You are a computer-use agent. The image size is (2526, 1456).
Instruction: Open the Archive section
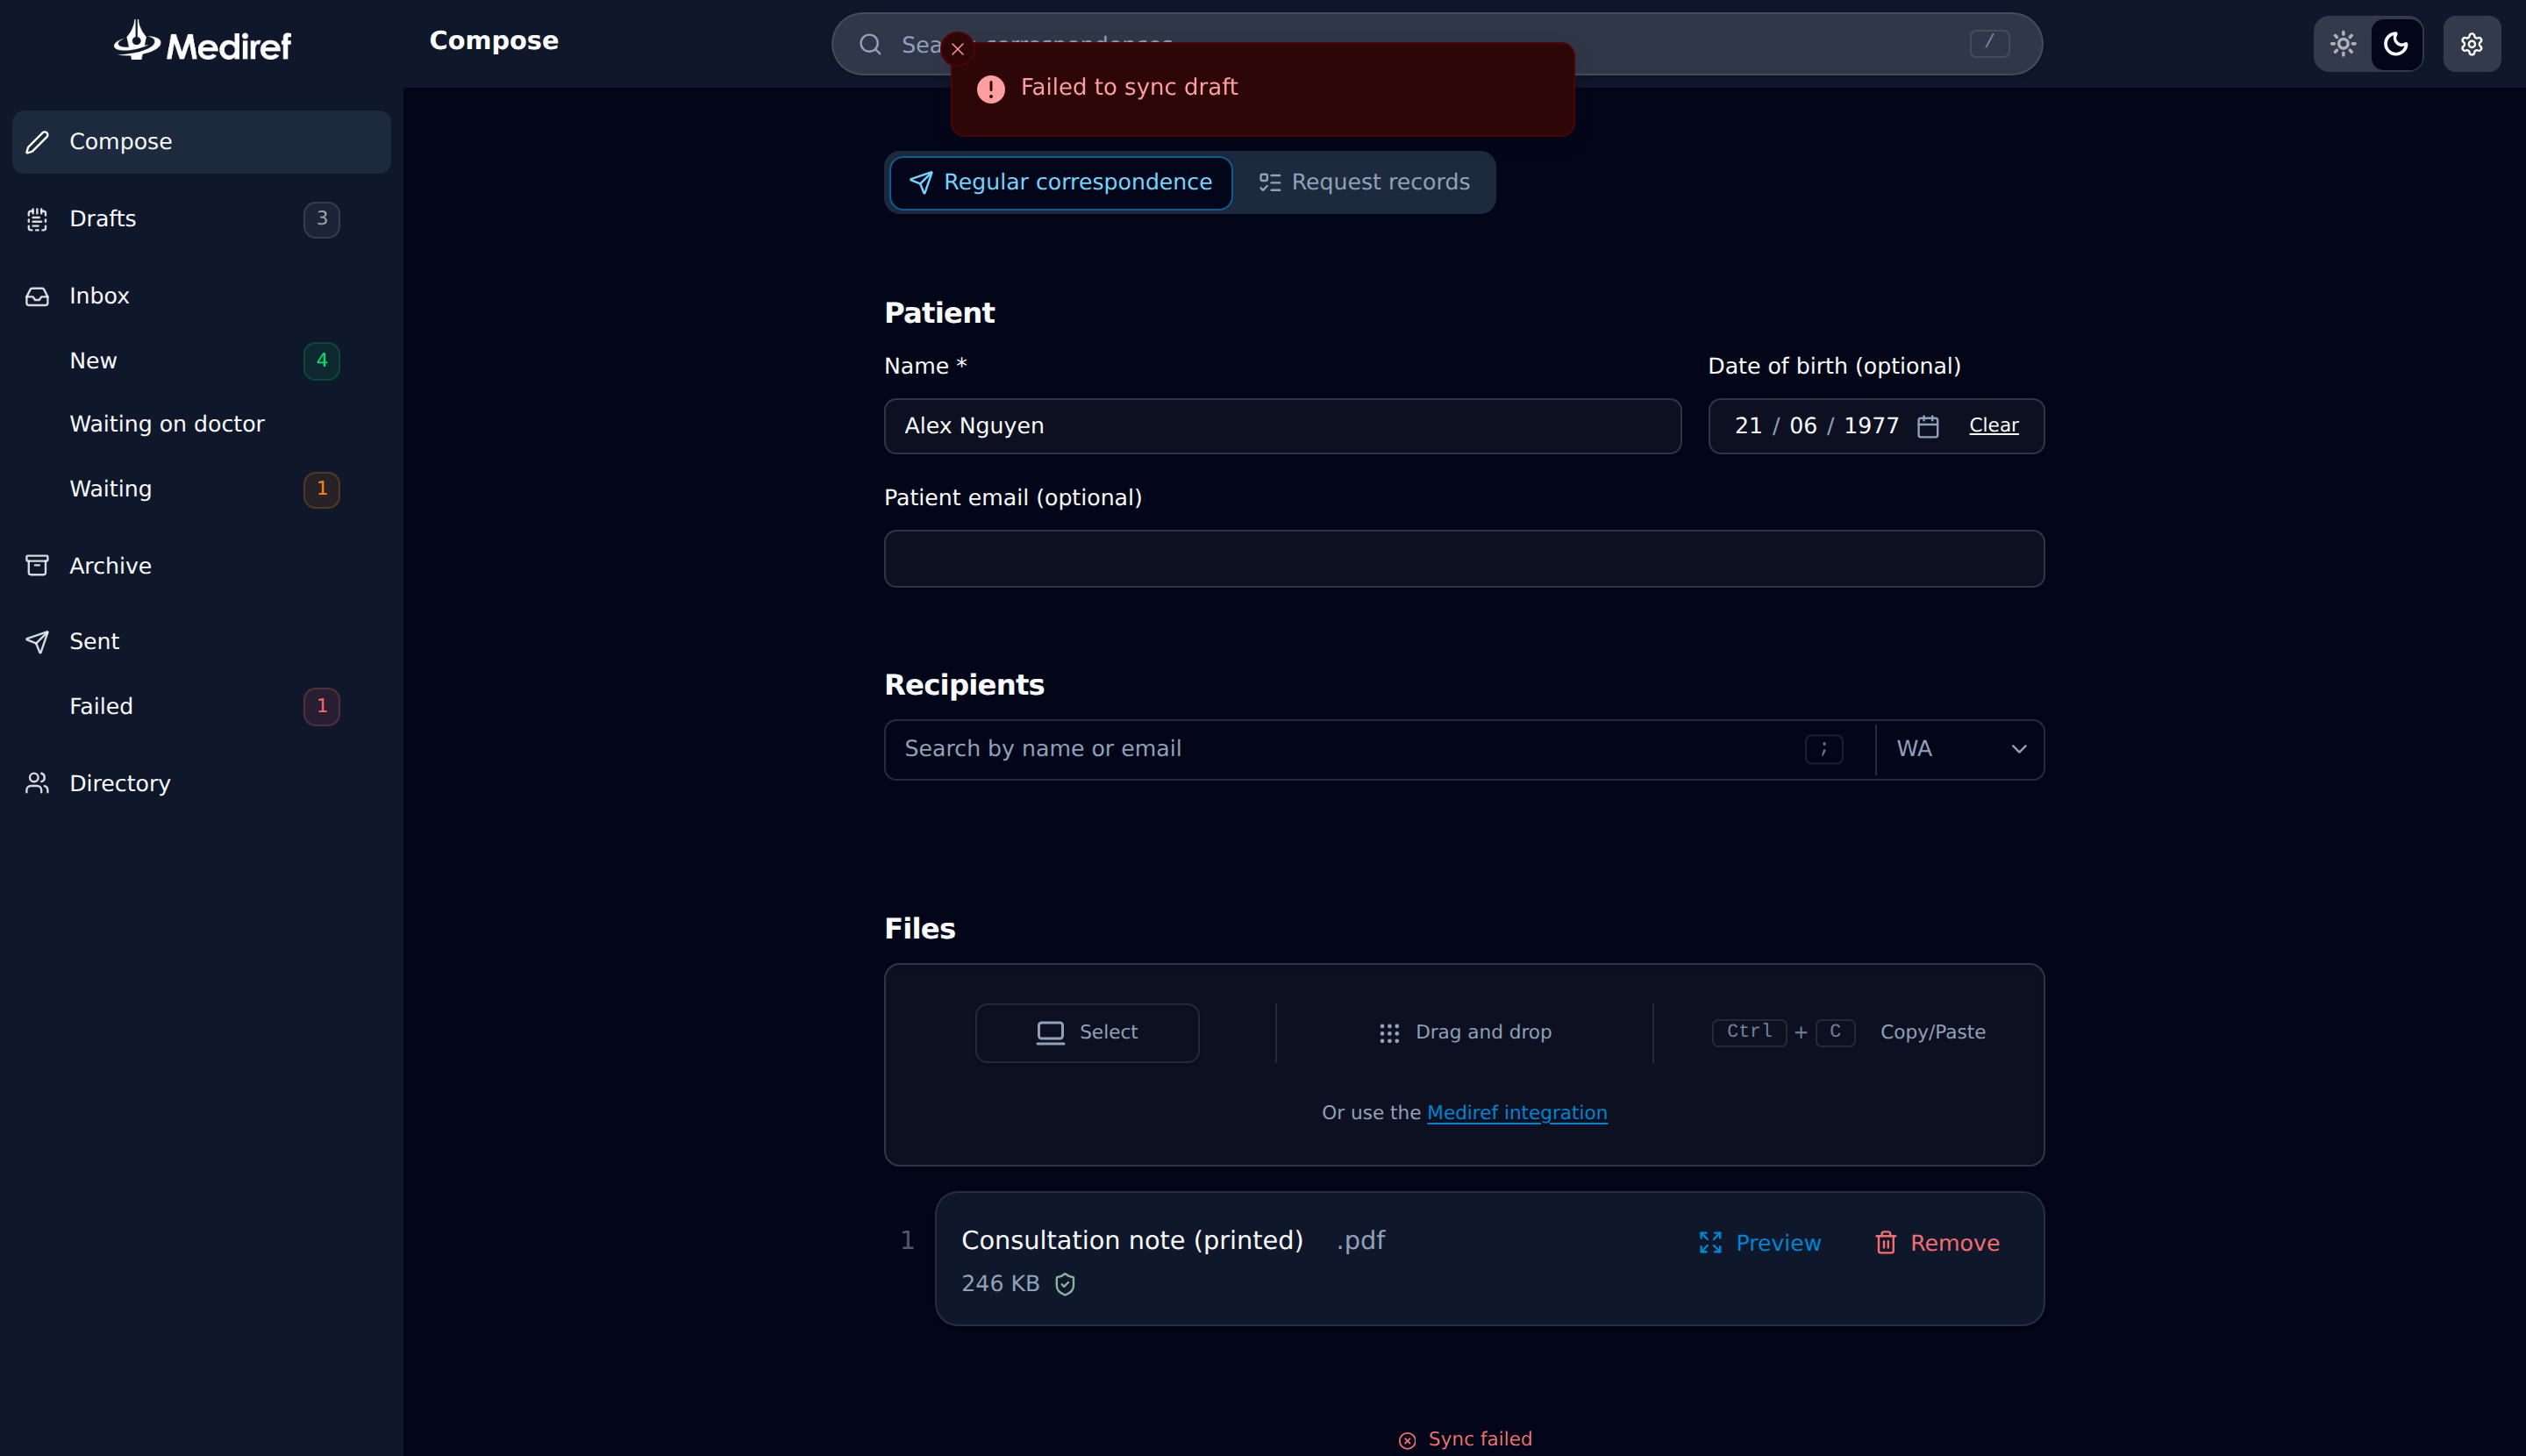[x=201, y=566]
